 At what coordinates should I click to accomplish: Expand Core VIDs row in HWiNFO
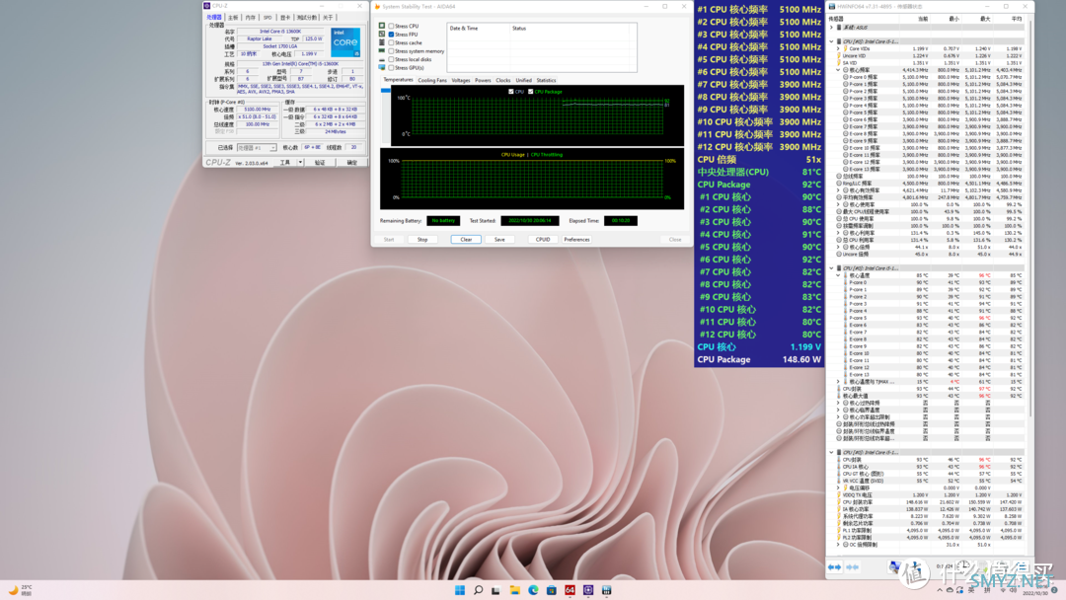click(838, 49)
